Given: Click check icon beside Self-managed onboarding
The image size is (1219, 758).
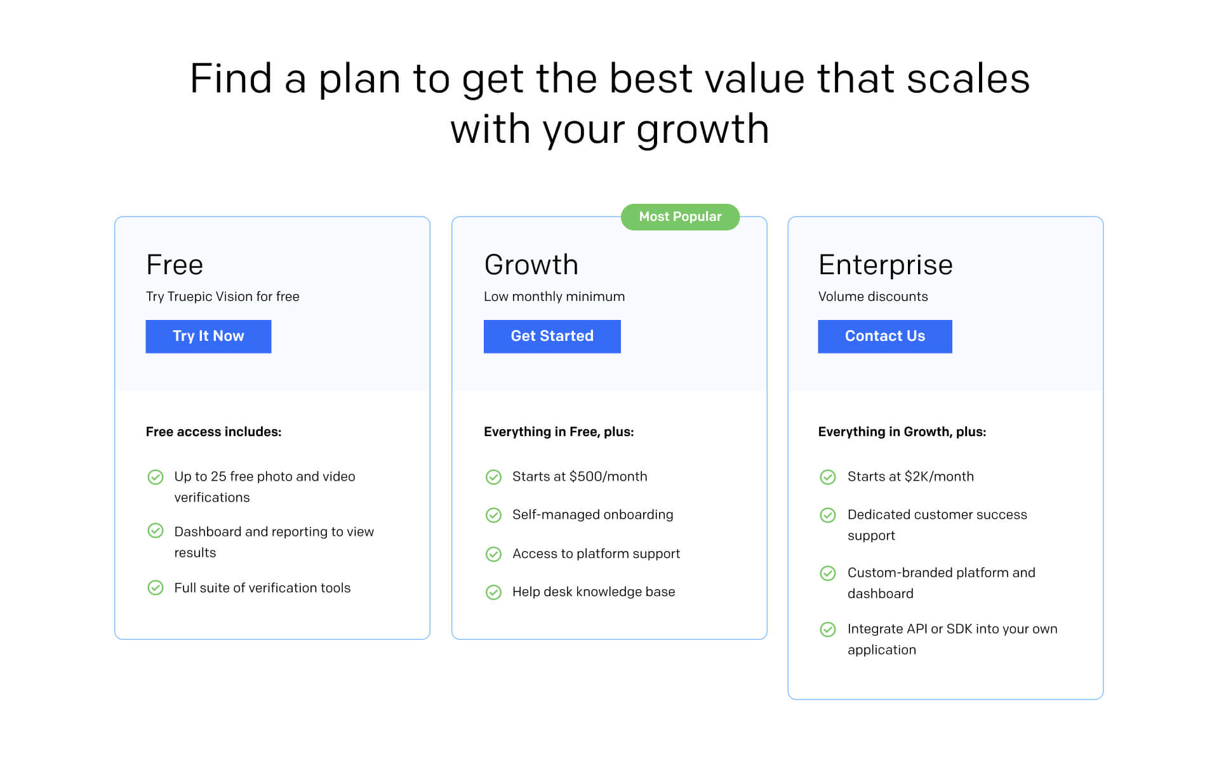Looking at the screenshot, I should point(493,515).
